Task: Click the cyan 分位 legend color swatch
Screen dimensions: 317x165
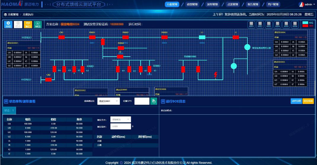Action: tap(305, 23)
